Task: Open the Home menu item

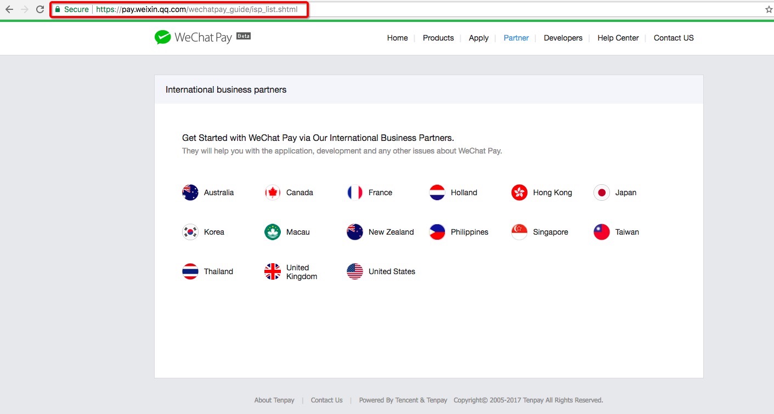Action: click(x=397, y=38)
